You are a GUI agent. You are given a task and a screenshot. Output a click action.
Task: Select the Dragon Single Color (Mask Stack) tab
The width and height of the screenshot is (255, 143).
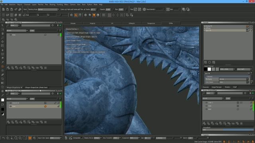(36, 87)
